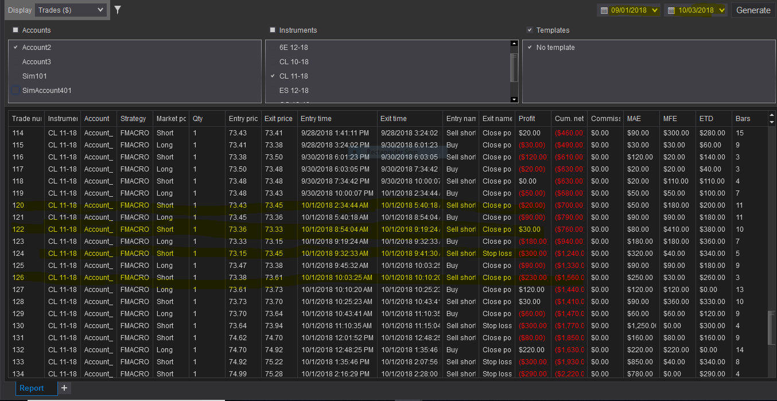Click the instruments list scroll-down arrow
This screenshot has height=401, width=777.
pyautogui.click(x=514, y=100)
